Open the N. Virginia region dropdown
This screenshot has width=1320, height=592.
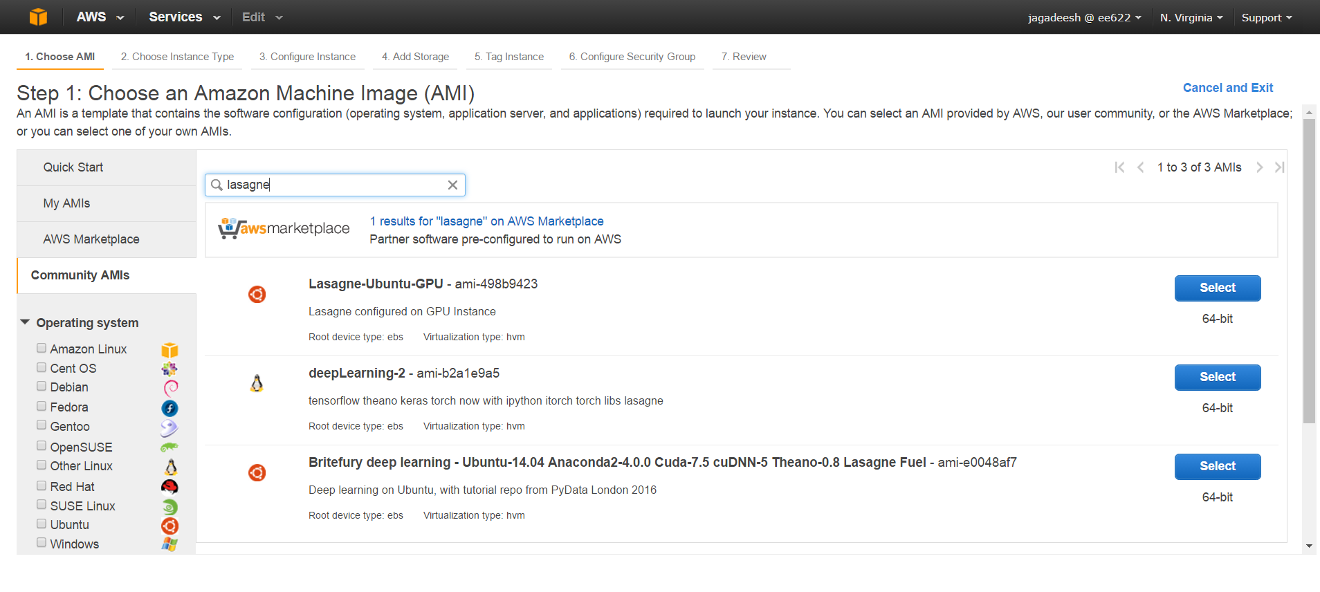(x=1191, y=17)
